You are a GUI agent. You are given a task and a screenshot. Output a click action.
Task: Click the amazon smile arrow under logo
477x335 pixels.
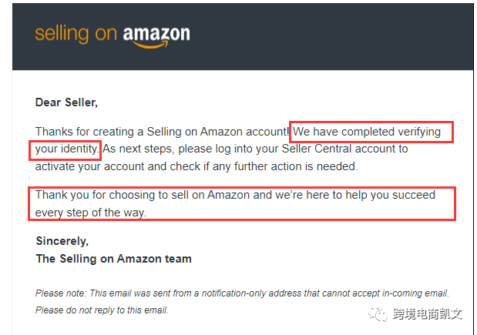click(x=150, y=45)
